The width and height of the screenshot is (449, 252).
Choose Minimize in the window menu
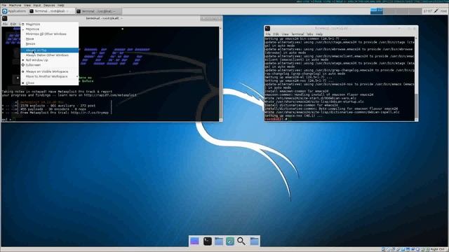tap(50, 29)
